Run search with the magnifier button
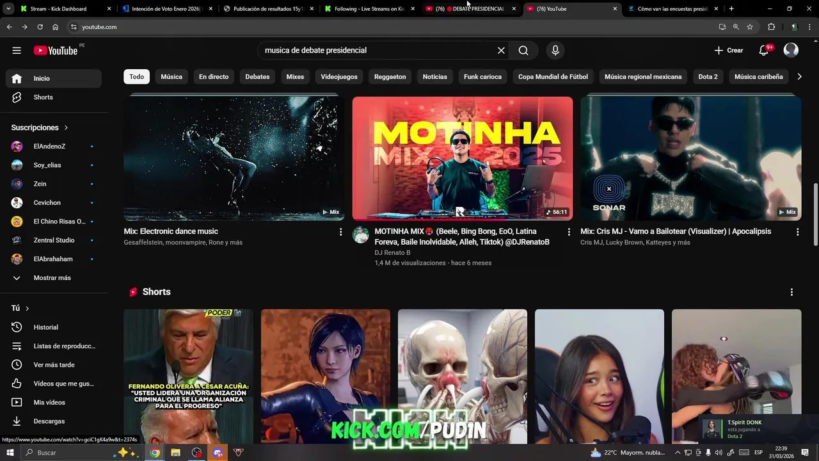The image size is (819, 461). click(x=523, y=51)
